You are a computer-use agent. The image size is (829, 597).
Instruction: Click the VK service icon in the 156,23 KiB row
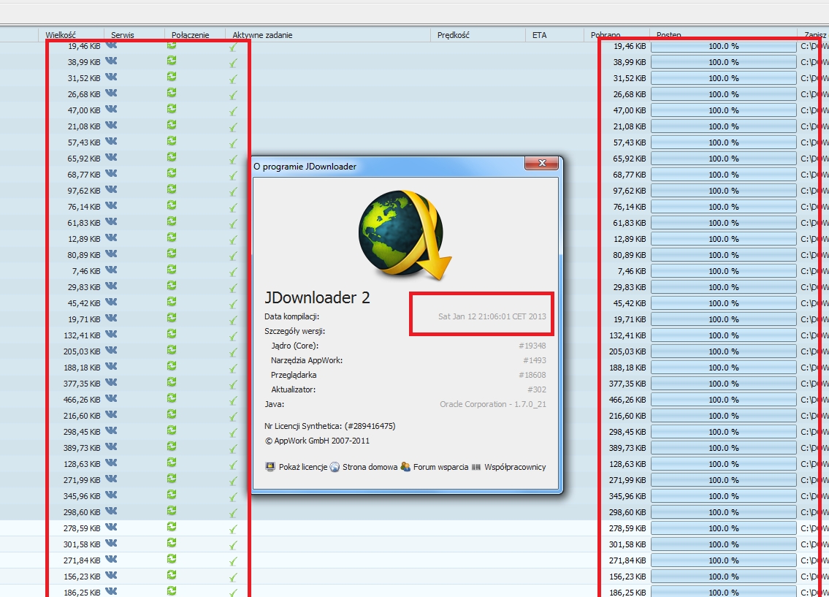[111, 576]
